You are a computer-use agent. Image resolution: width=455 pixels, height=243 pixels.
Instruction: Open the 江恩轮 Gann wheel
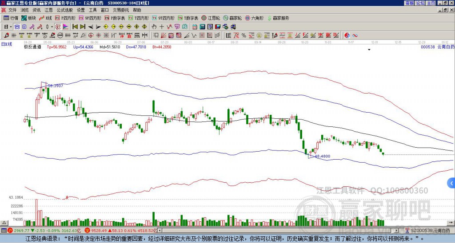pos(211,18)
